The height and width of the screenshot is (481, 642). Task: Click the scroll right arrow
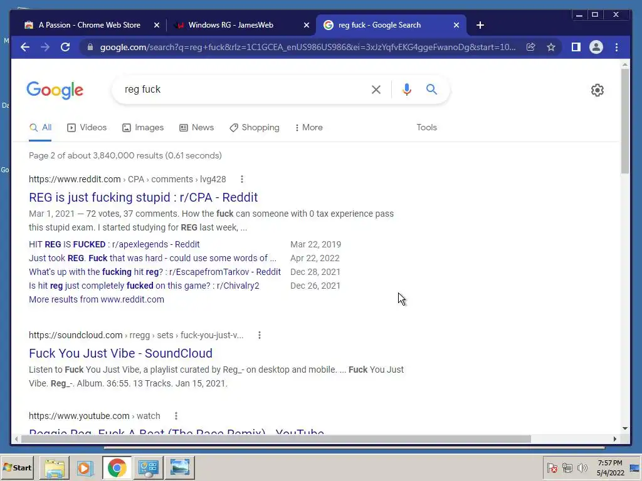(x=614, y=439)
